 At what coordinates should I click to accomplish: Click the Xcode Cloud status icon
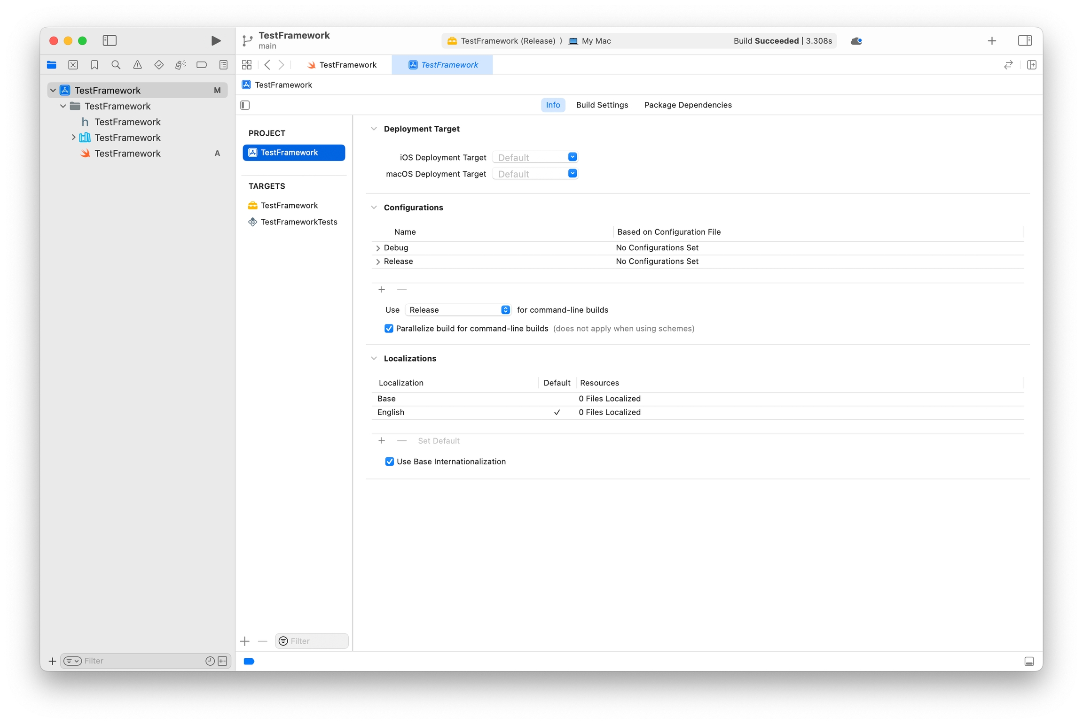pyautogui.click(x=856, y=41)
